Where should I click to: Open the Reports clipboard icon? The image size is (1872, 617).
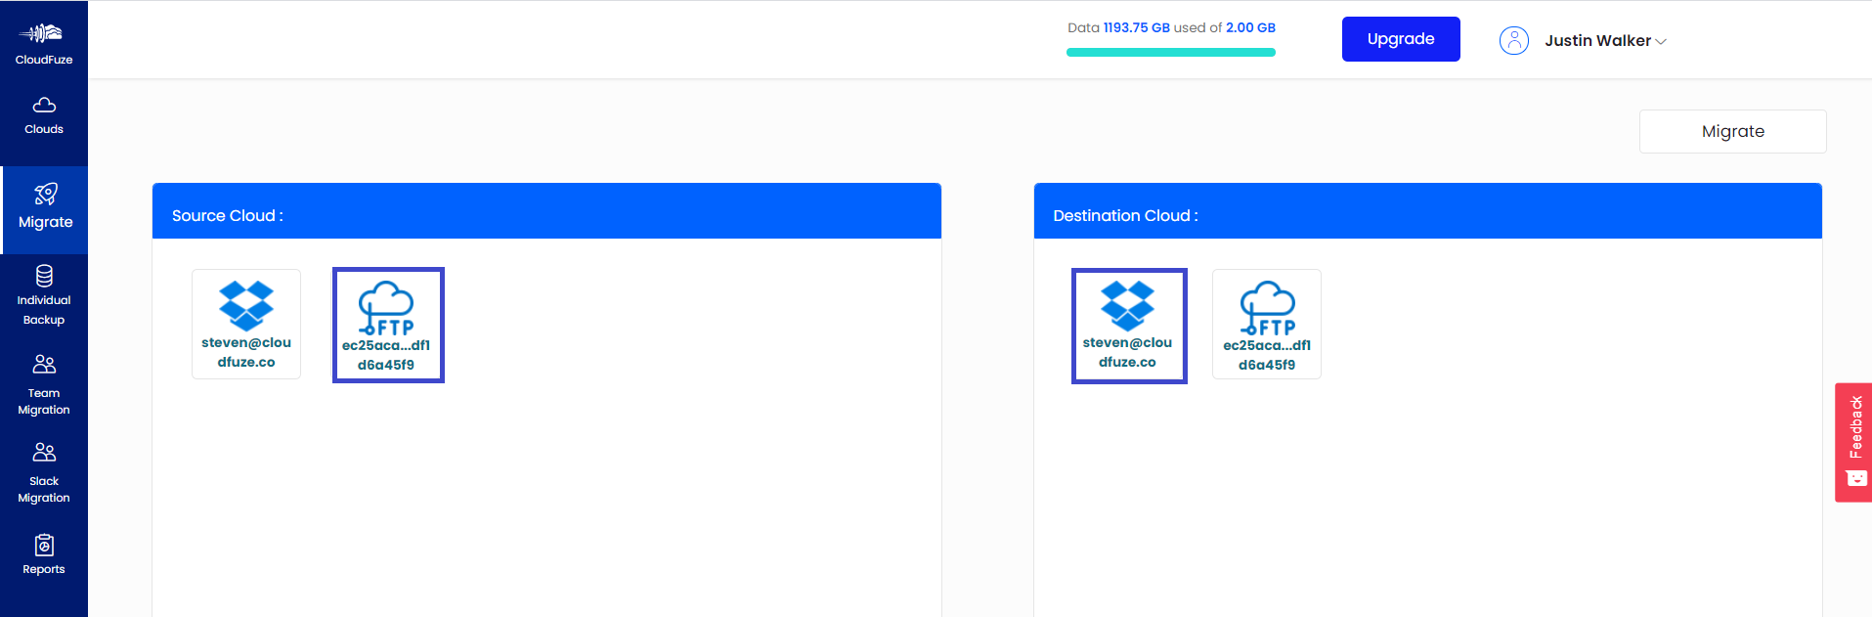[44, 545]
